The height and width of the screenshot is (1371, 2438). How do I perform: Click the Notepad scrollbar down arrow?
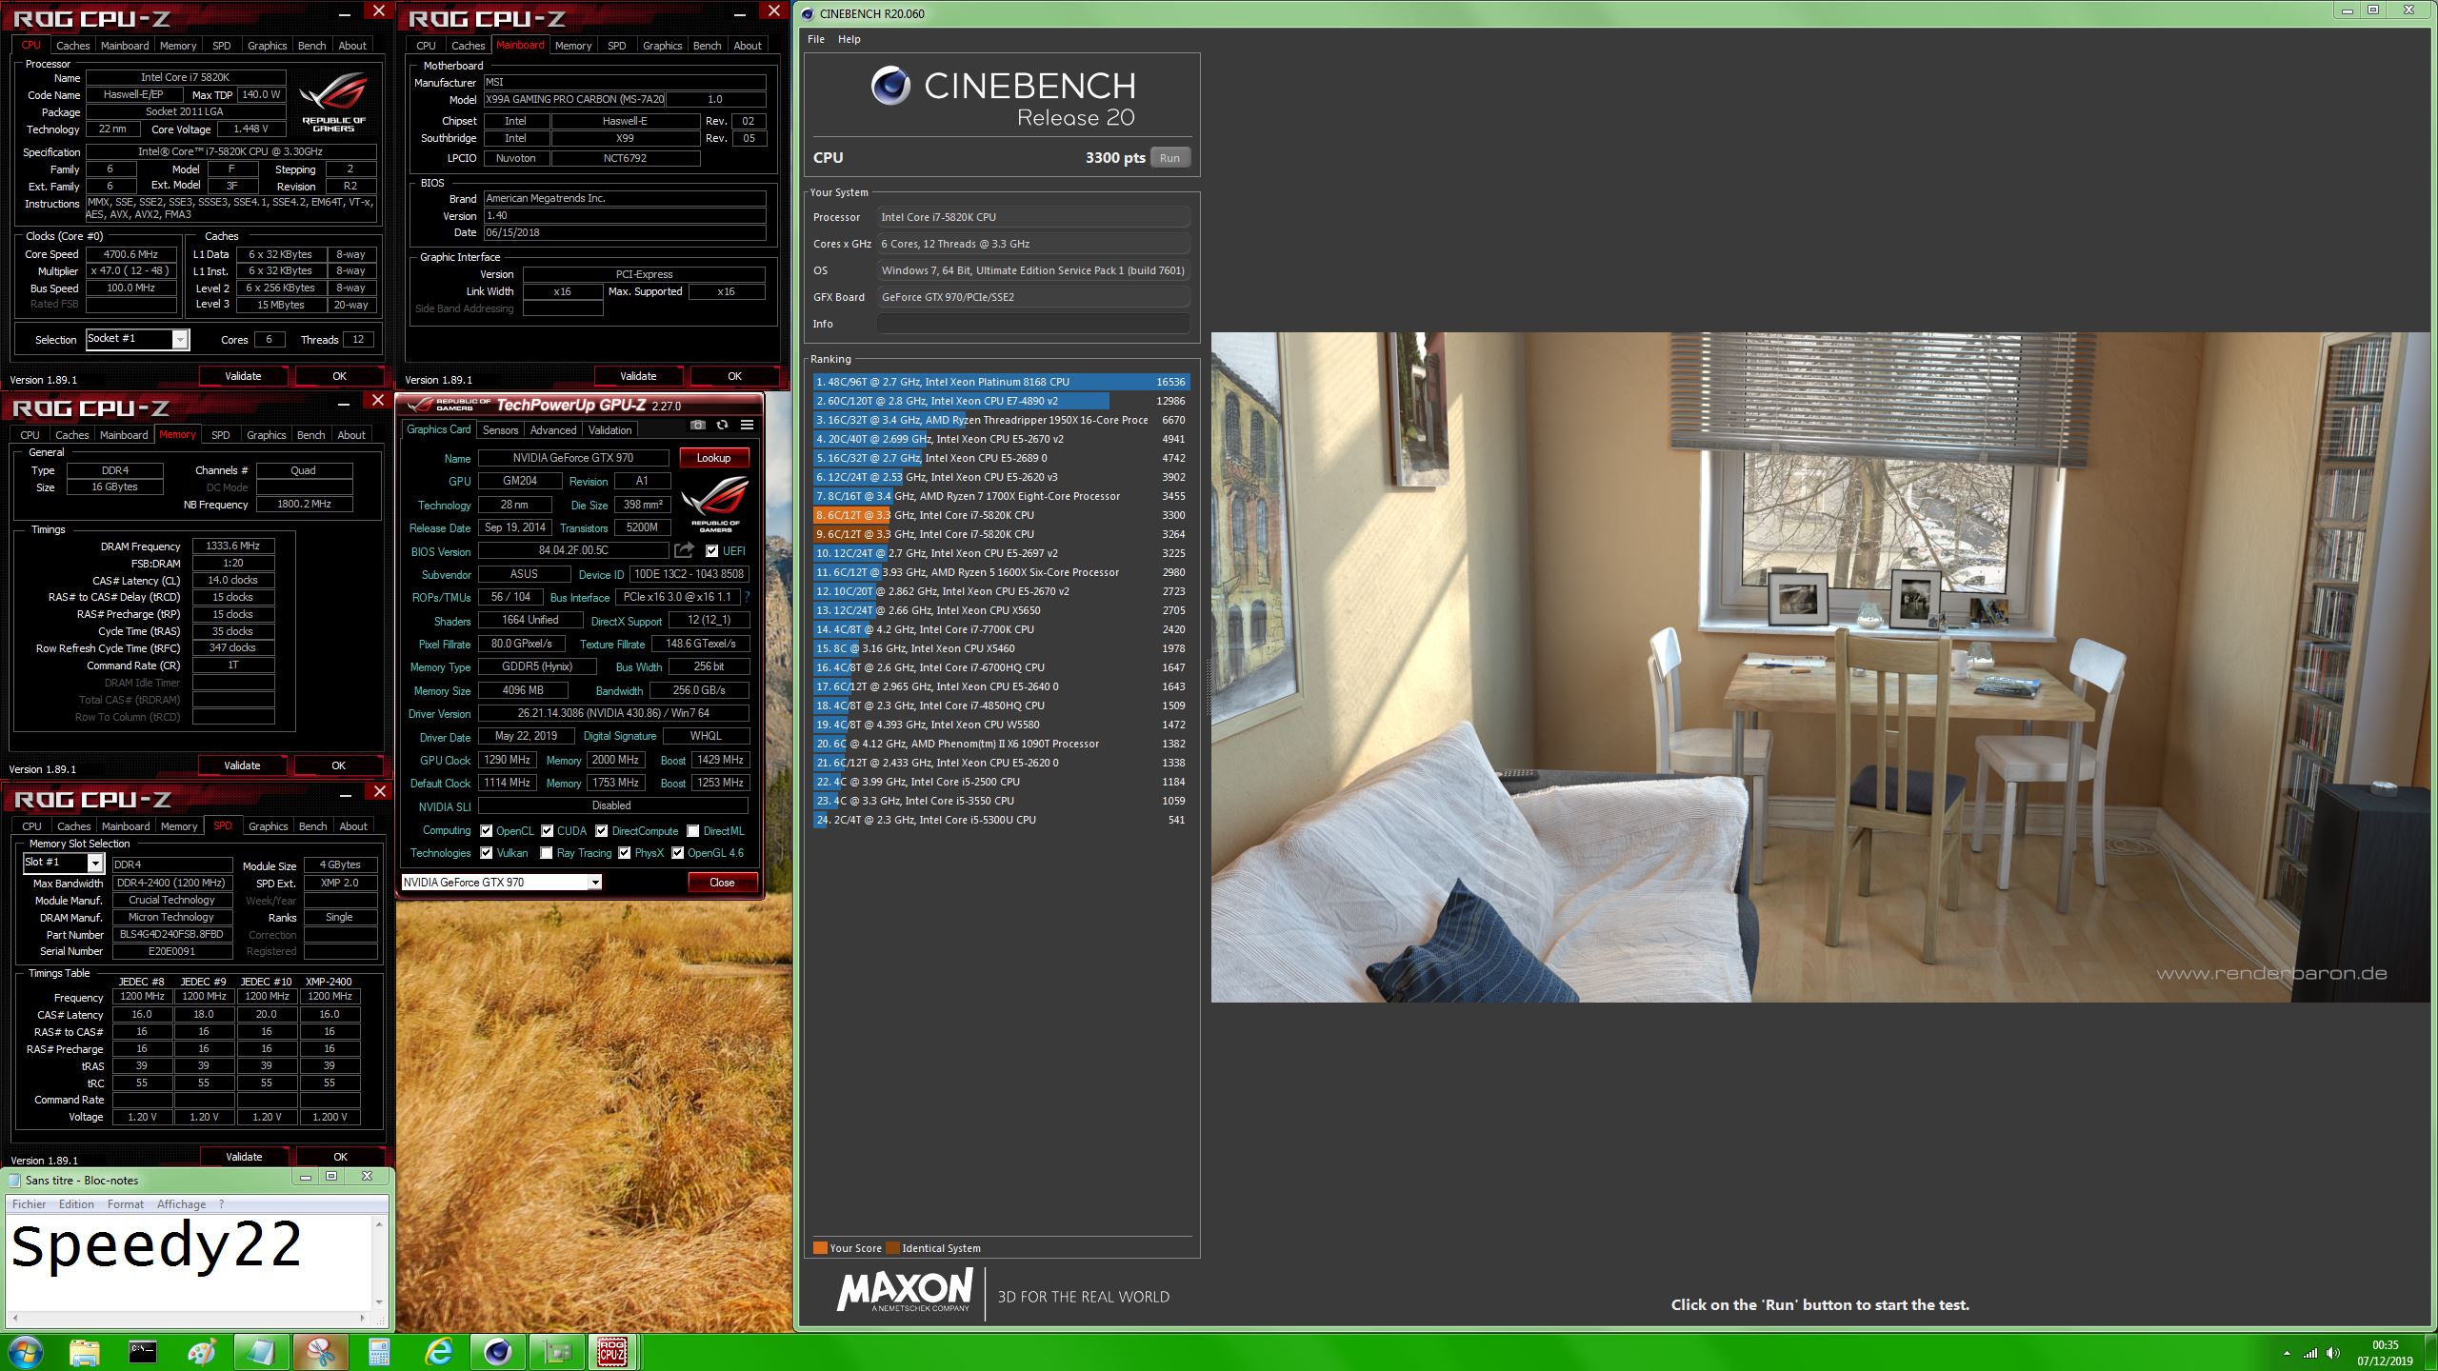(x=379, y=1301)
